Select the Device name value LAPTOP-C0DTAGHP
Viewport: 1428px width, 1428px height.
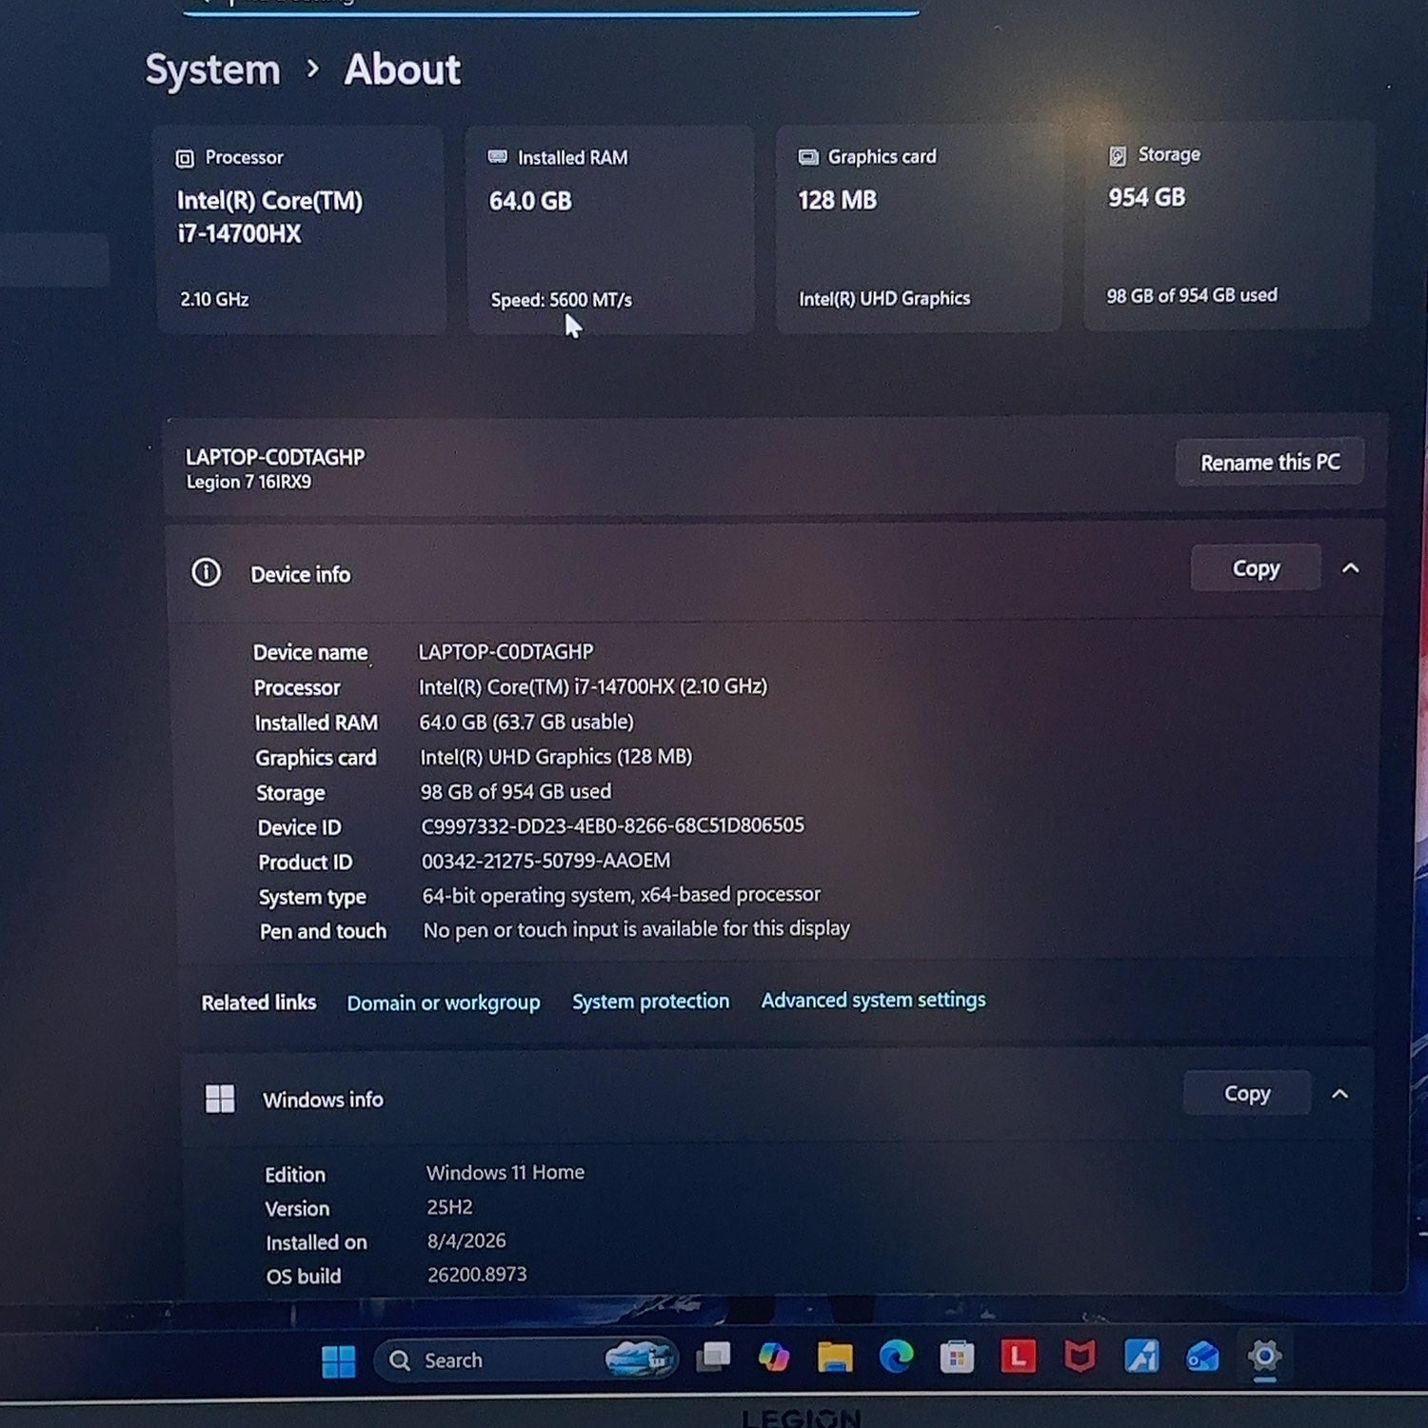pos(506,651)
